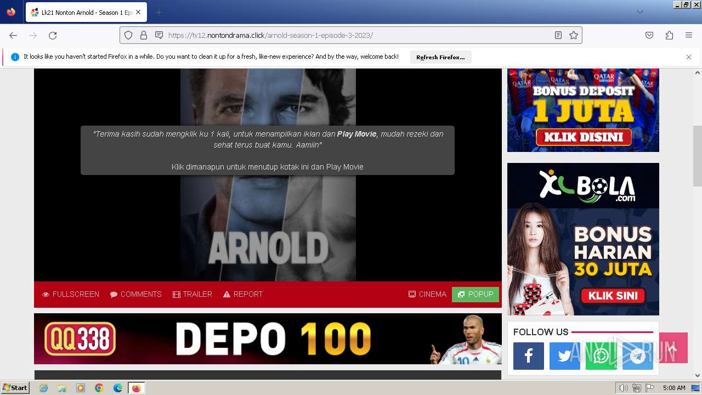702x395 pixels.
Task: Launch Internet Explorer from the taskbar
Action: pyautogui.click(x=43, y=388)
